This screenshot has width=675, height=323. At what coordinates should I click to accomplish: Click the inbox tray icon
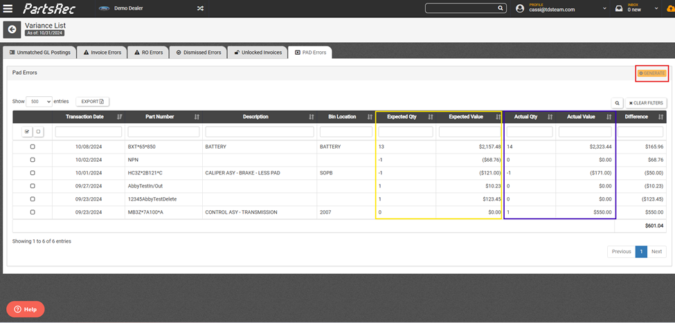619,8
